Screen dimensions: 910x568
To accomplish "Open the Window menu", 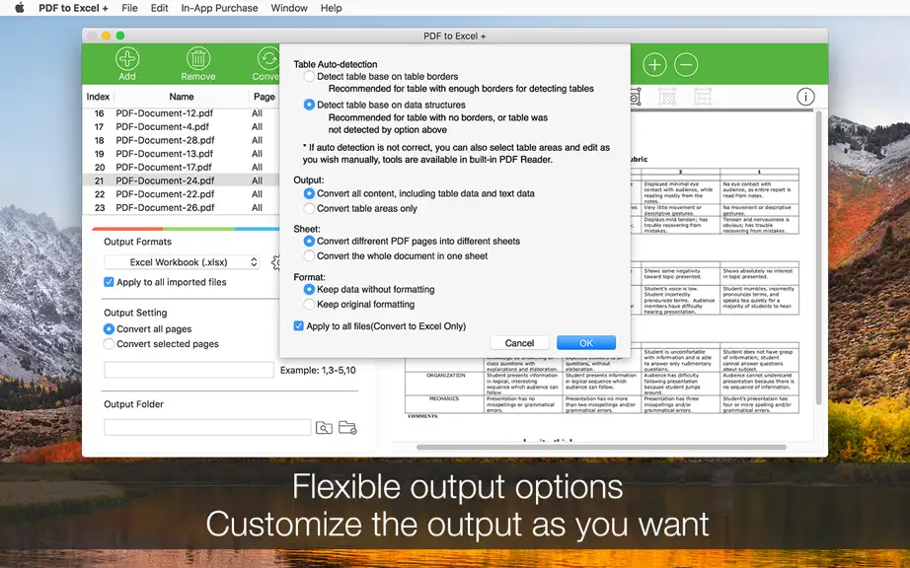I will [x=289, y=8].
